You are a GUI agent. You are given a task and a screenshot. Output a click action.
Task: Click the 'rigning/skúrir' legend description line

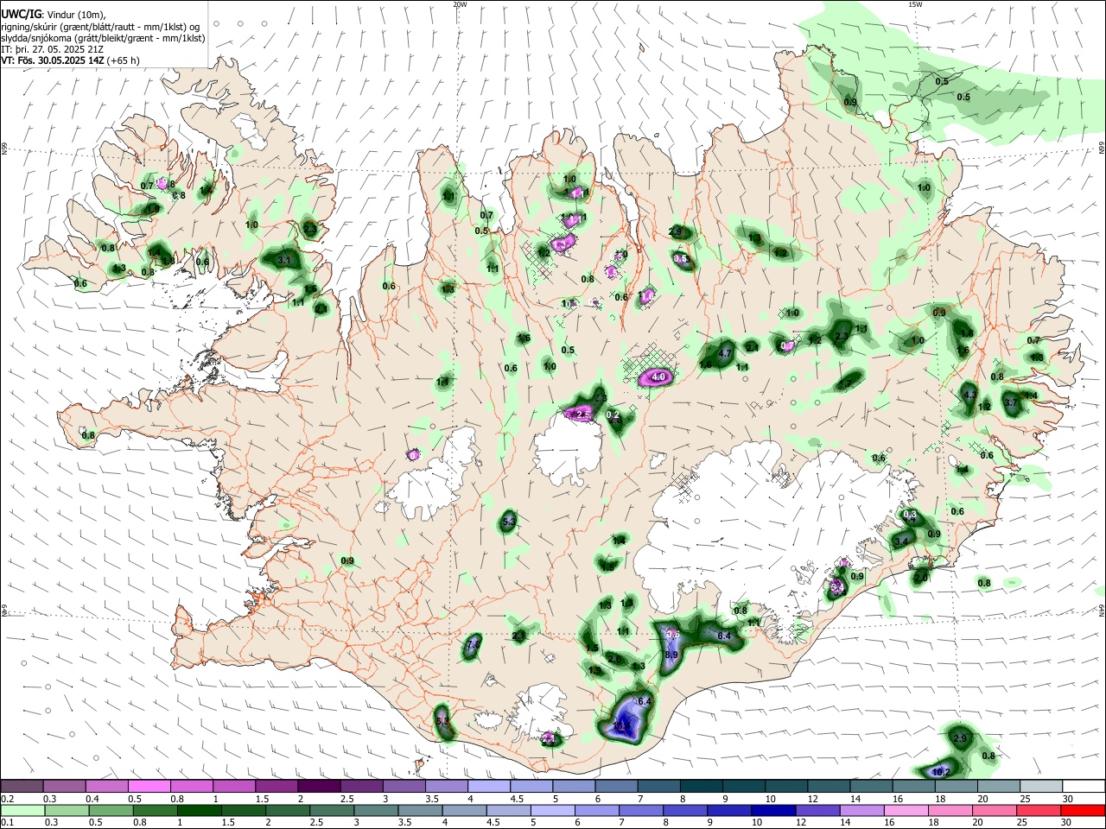[x=100, y=27]
